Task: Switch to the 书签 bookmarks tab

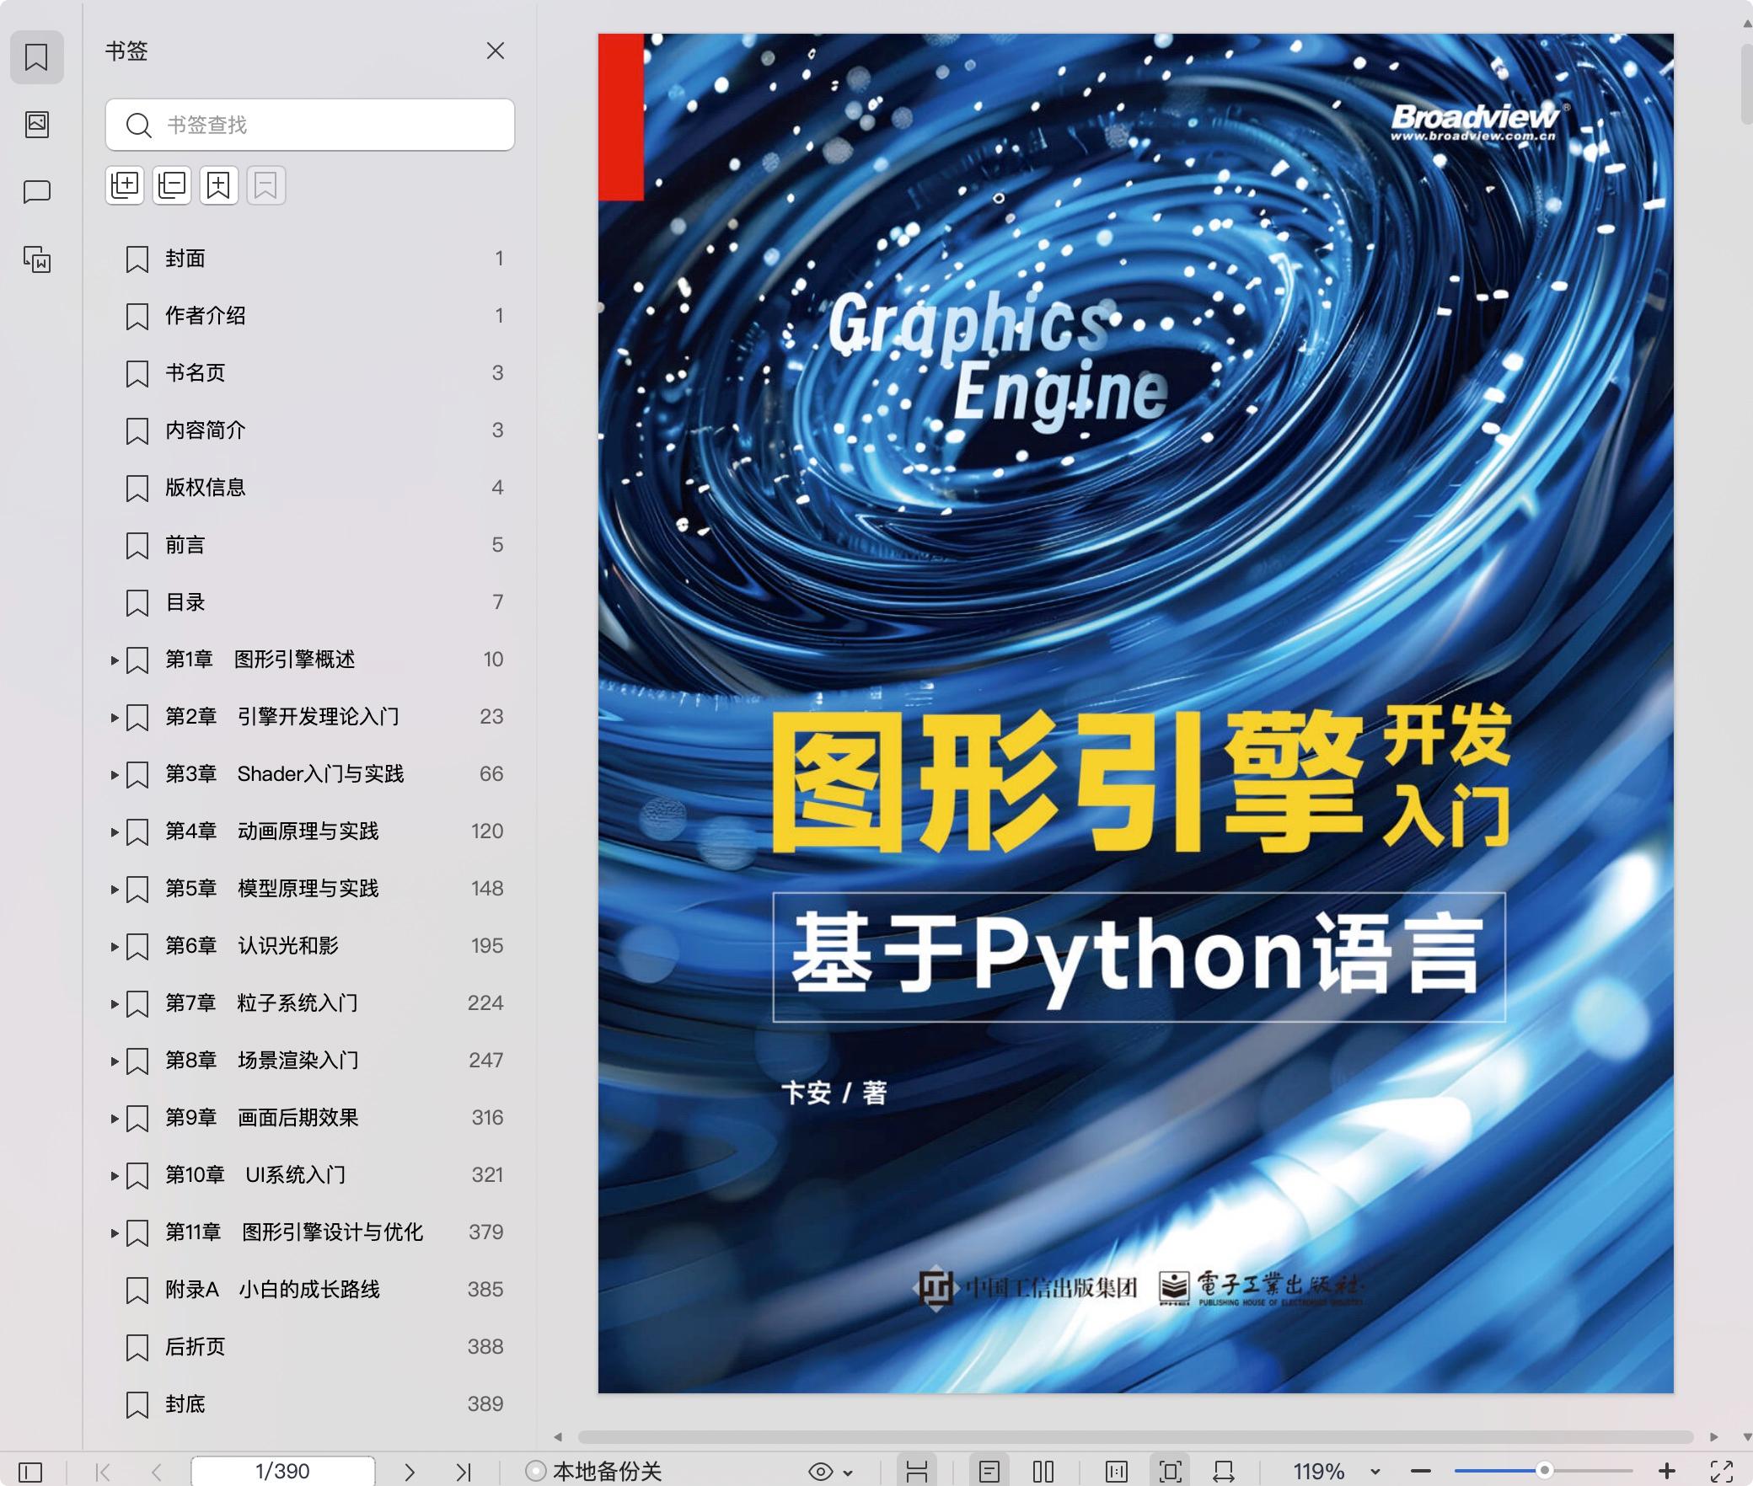Action: pos(37,57)
